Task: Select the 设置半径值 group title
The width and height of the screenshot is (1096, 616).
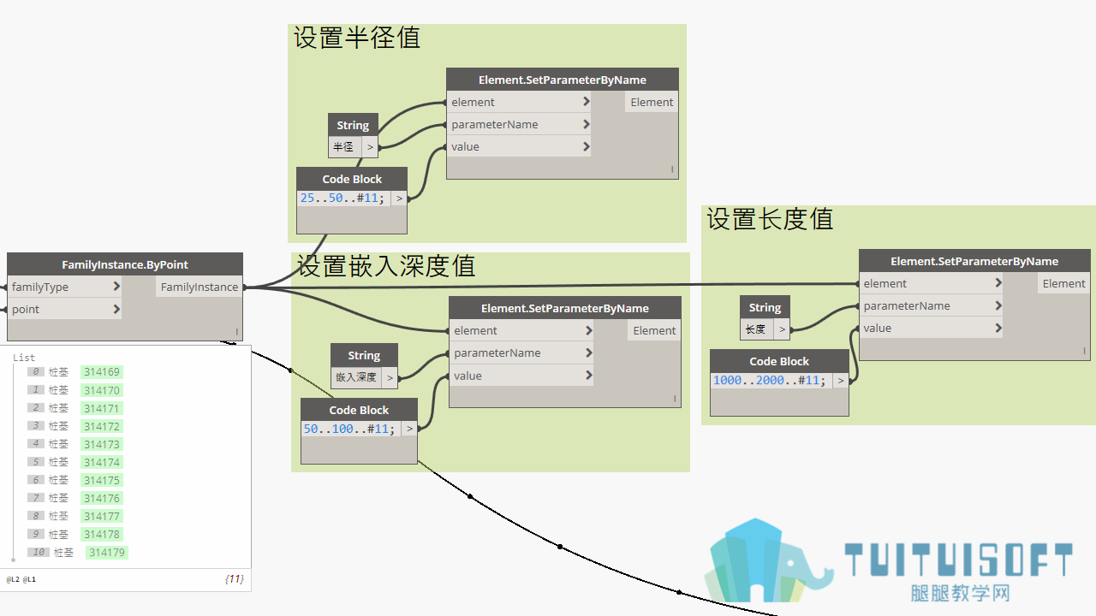Action: pyautogui.click(x=357, y=38)
